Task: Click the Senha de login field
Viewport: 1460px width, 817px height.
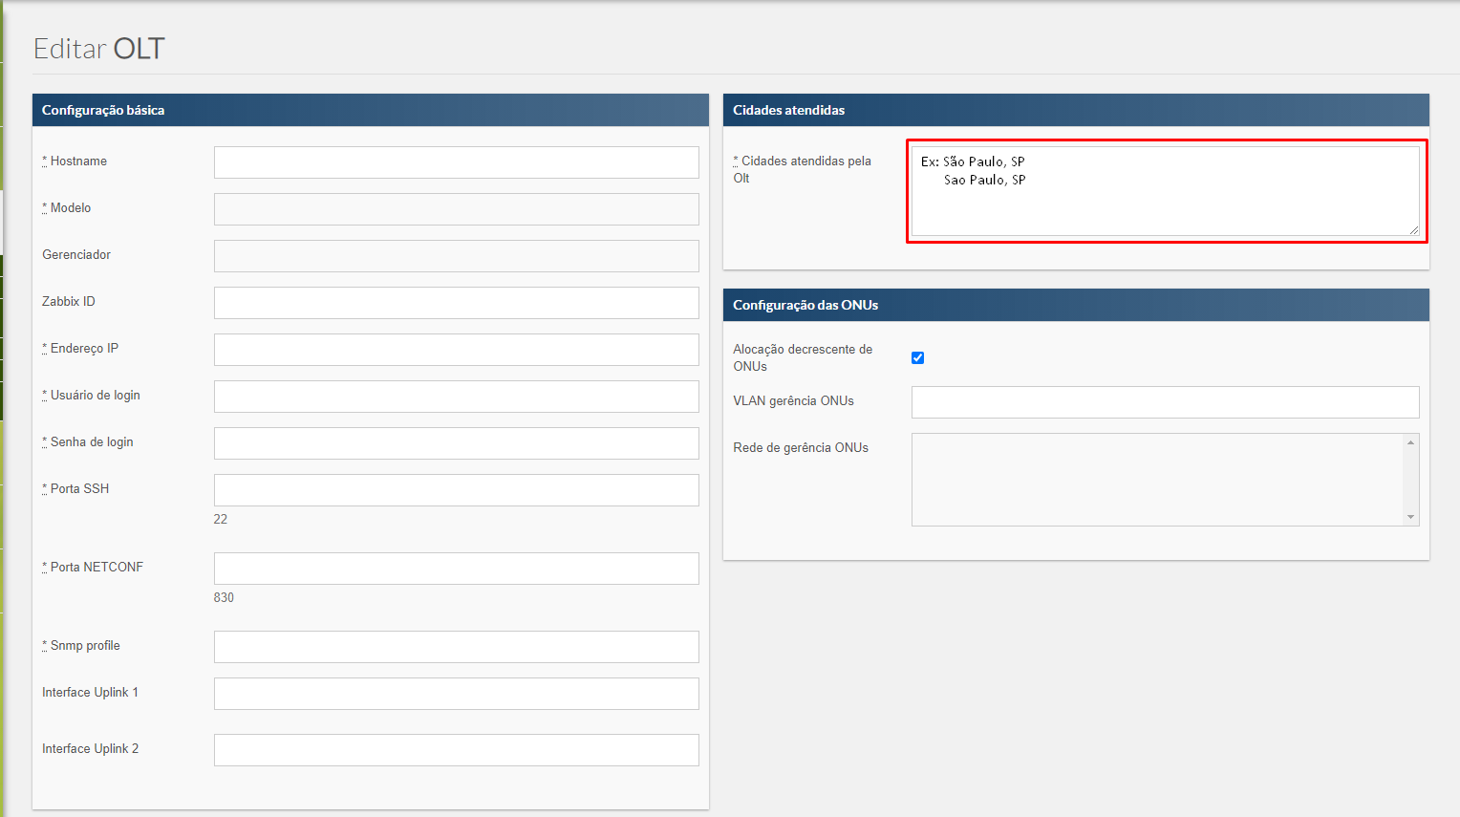Action: [456, 443]
